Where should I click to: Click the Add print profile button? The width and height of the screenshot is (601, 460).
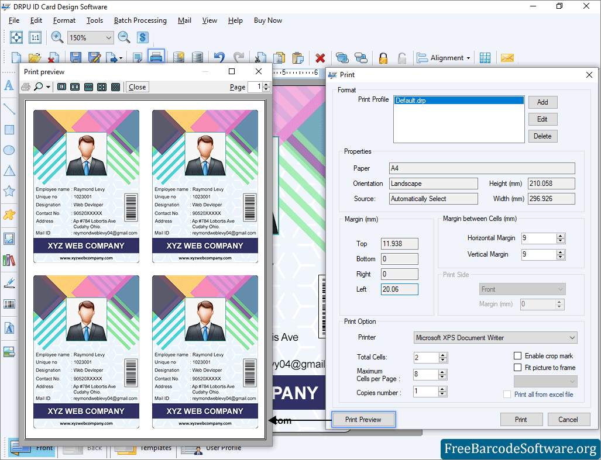(542, 102)
